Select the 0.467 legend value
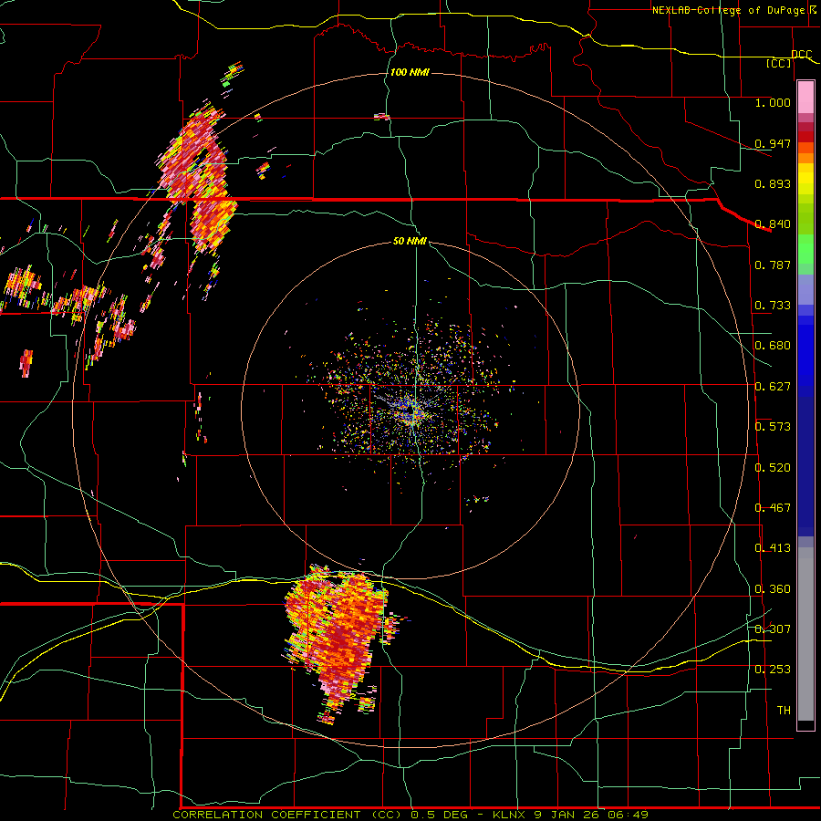 point(773,508)
